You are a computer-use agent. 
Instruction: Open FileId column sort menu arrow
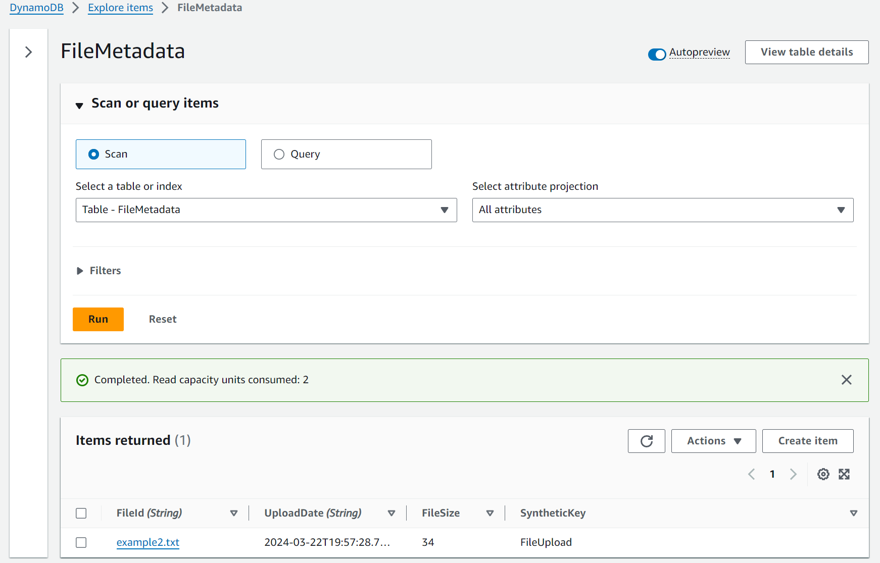tap(234, 513)
